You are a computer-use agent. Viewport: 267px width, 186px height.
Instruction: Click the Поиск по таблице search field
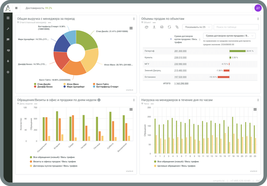tap(236, 27)
